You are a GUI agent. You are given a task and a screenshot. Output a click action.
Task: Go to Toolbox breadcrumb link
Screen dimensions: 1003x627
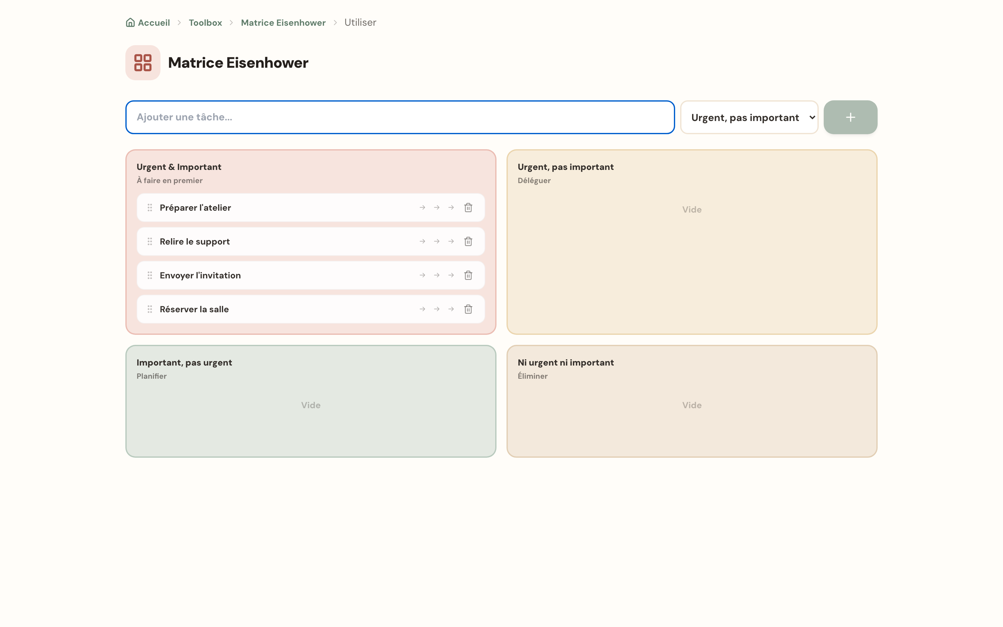point(205,22)
